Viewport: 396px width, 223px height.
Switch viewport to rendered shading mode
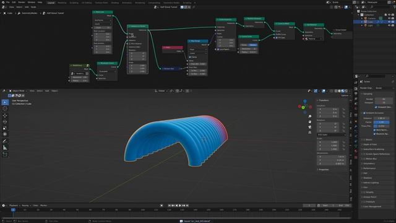(346, 91)
